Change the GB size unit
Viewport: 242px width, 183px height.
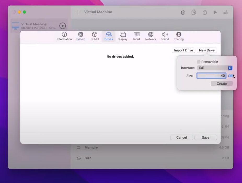tap(230, 76)
